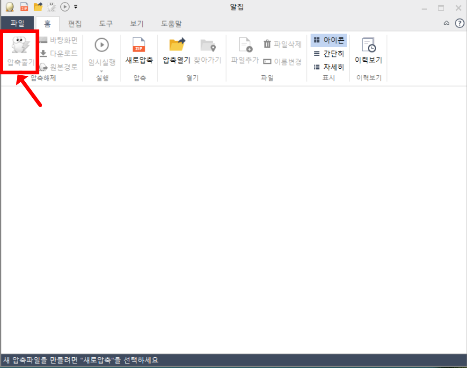Close the 알집 window
Screen dimensions: 467x368
point(459,8)
